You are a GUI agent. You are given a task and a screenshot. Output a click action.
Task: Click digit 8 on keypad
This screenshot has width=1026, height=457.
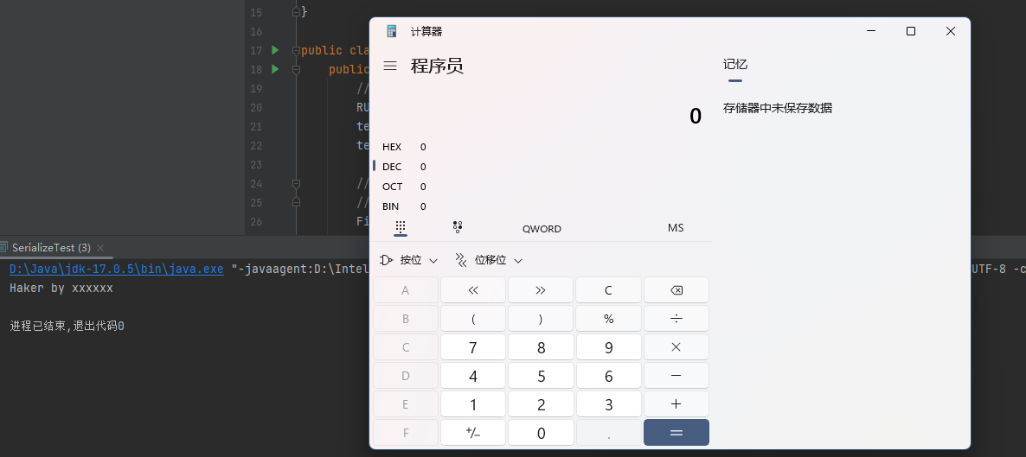tap(541, 347)
